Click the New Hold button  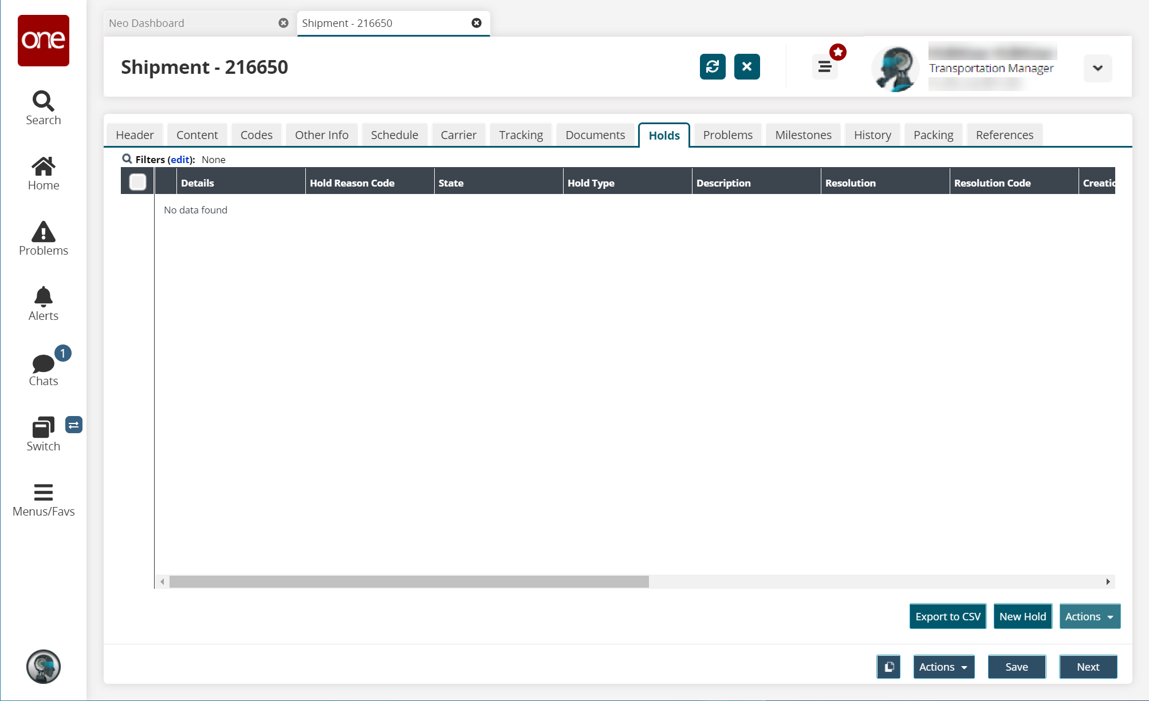(1022, 616)
